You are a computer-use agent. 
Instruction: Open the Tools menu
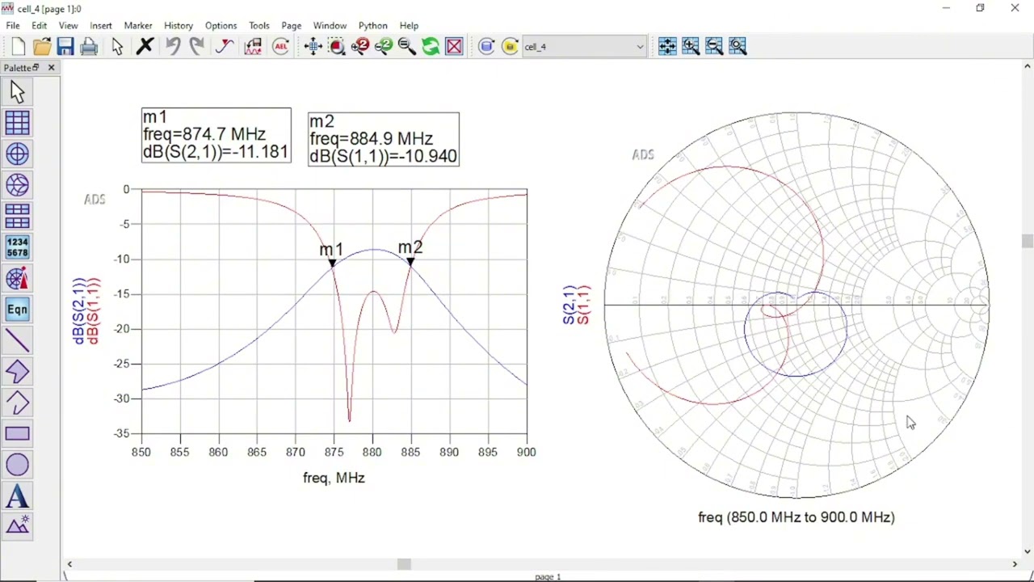[259, 26]
